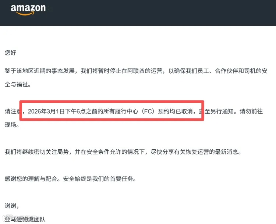
Task: Click the orange smile arrow under amazon
Action: (25, 14)
